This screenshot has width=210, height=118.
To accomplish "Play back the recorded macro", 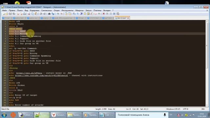I will click(111, 14).
